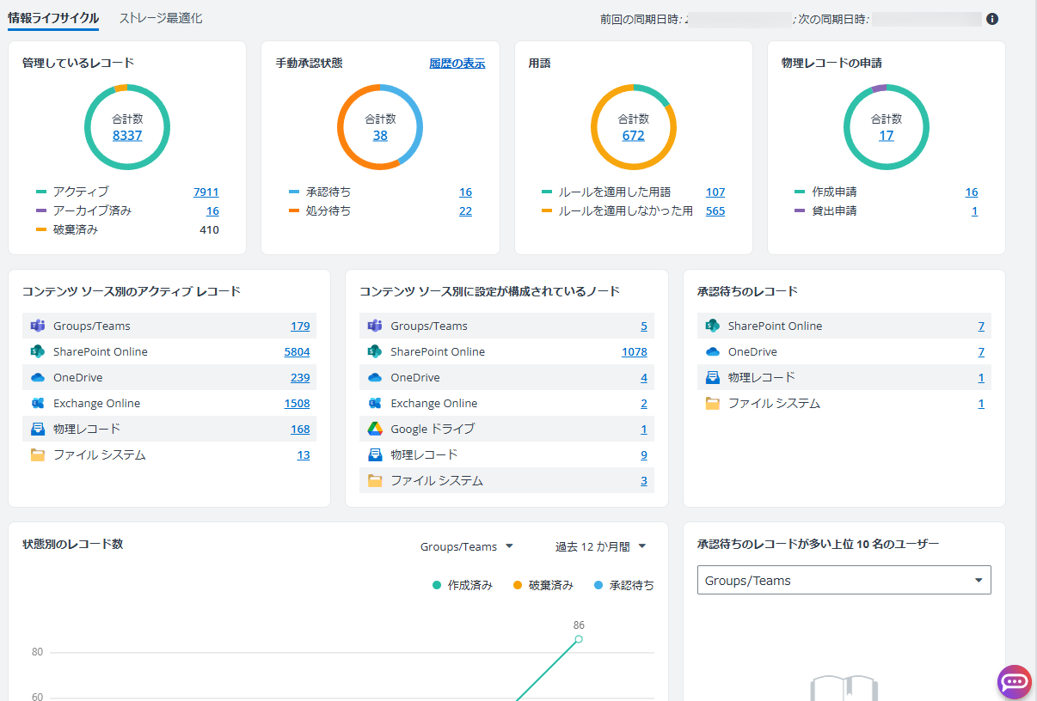Click the OneDrive cloud icon in 承認待ちのレコード card

pyautogui.click(x=712, y=351)
